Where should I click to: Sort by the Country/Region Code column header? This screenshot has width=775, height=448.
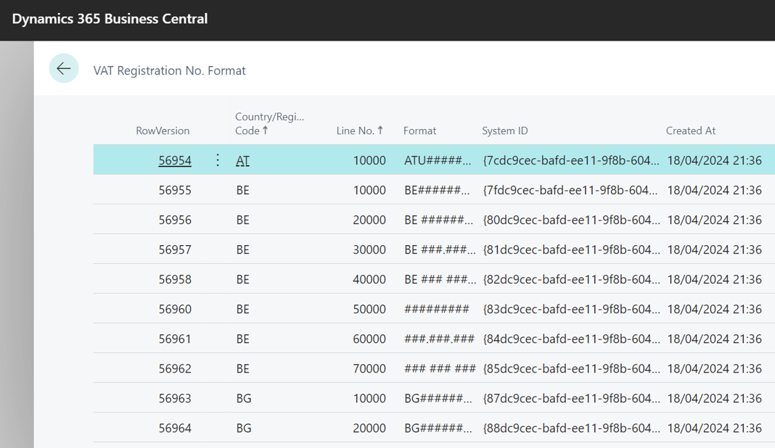(x=268, y=123)
